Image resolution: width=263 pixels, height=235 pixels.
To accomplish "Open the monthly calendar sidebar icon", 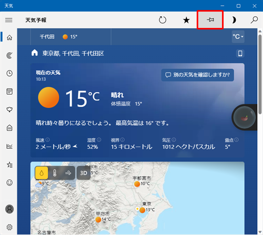I will tap(9, 91).
